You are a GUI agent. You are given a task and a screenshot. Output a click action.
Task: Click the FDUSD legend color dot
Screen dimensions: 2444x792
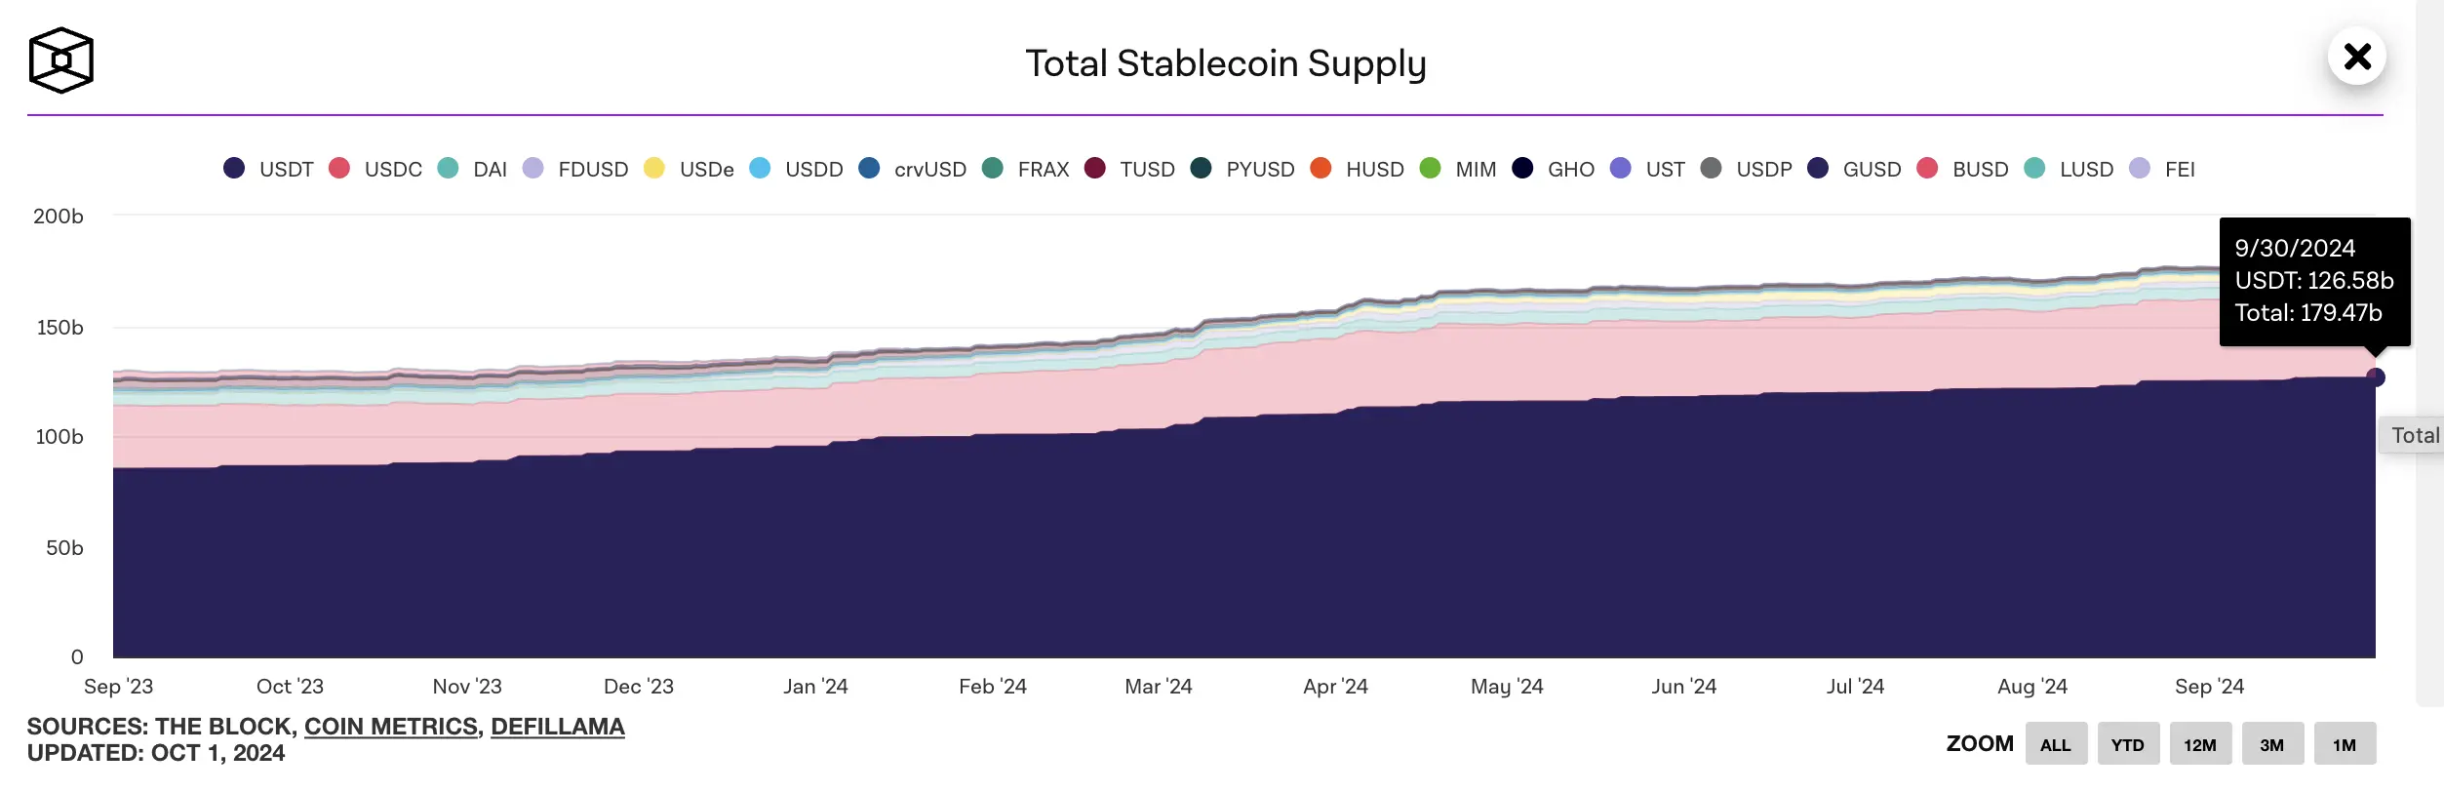pyautogui.click(x=533, y=168)
